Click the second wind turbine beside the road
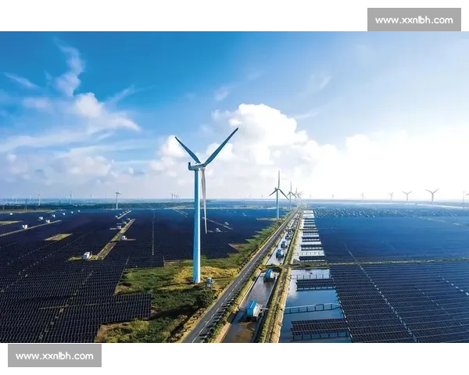 (277, 195)
